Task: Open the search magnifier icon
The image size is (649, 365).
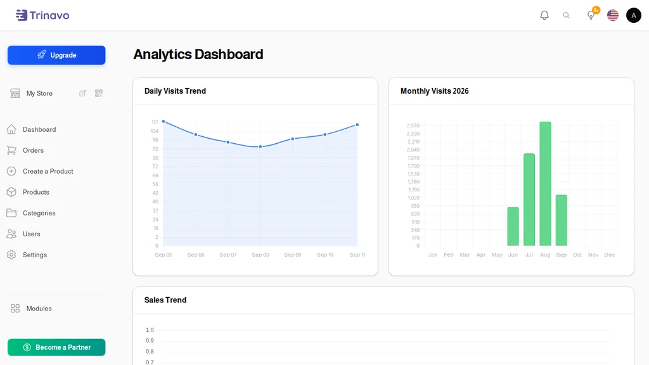Action: [x=566, y=15]
